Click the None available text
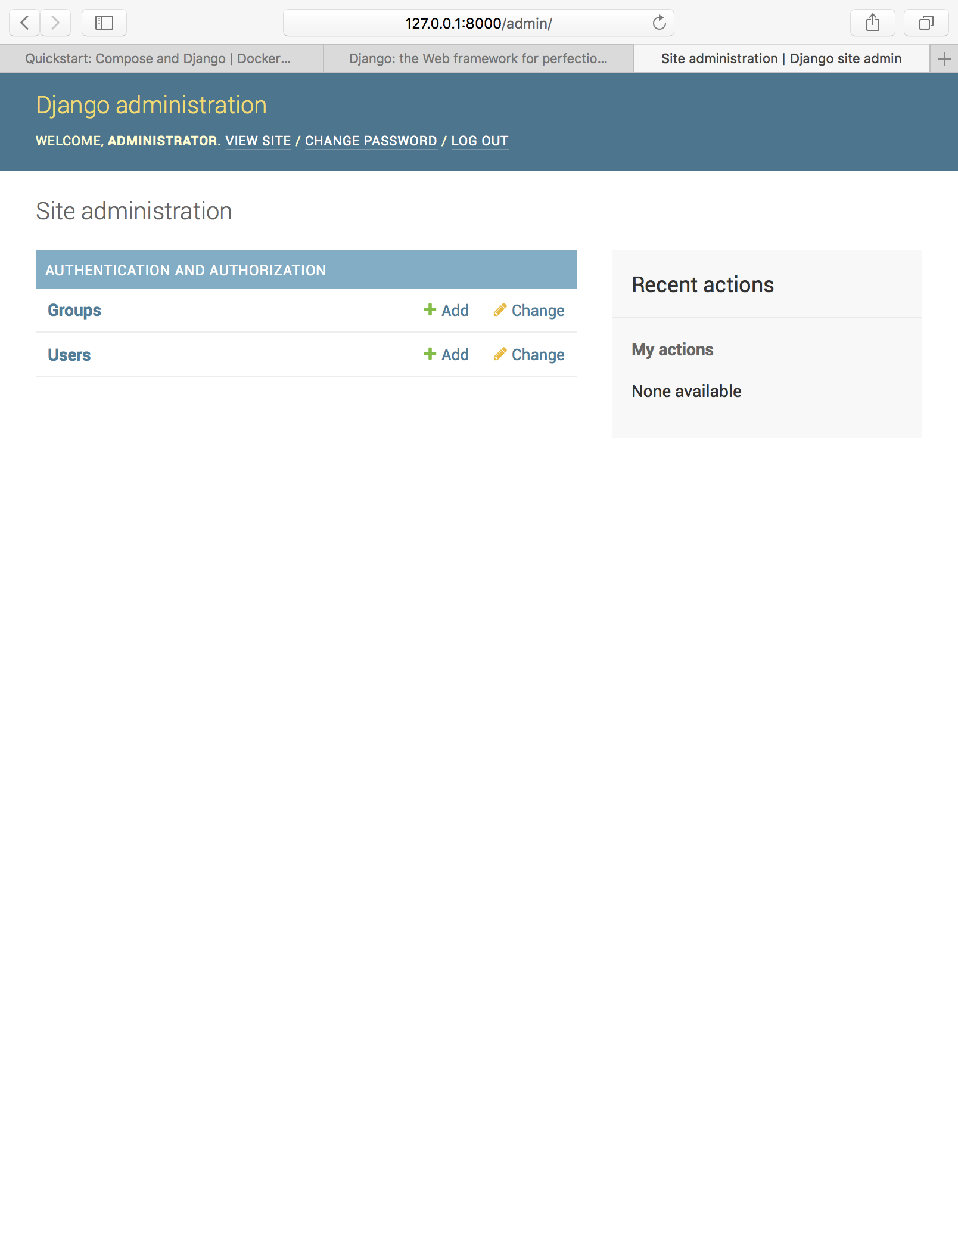 pos(686,391)
